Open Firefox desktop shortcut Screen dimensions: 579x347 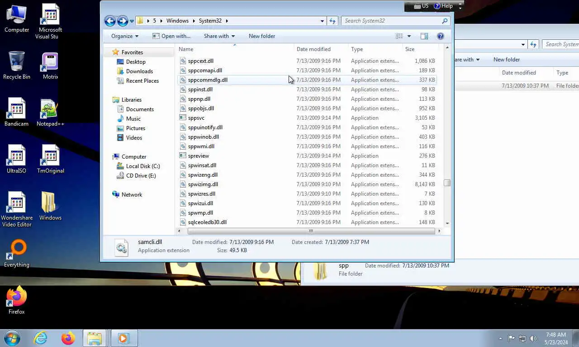coord(17,300)
